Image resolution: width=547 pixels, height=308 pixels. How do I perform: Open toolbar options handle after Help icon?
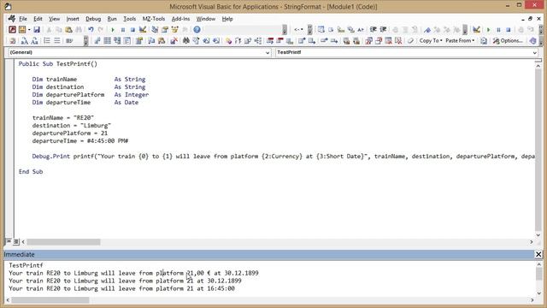click(x=285, y=30)
